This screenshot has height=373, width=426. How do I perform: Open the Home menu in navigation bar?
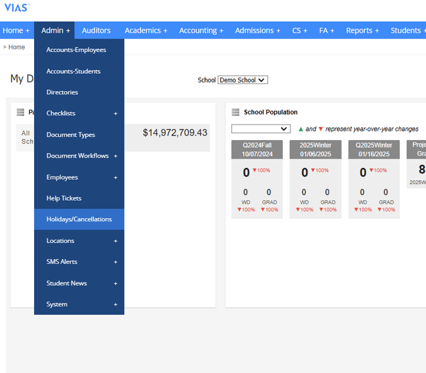16,30
